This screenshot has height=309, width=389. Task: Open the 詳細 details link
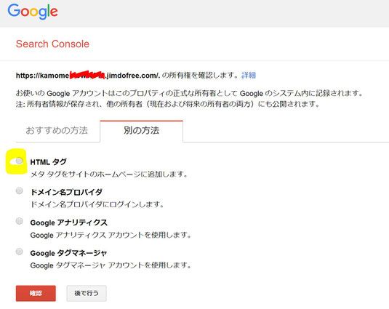(249, 75)
